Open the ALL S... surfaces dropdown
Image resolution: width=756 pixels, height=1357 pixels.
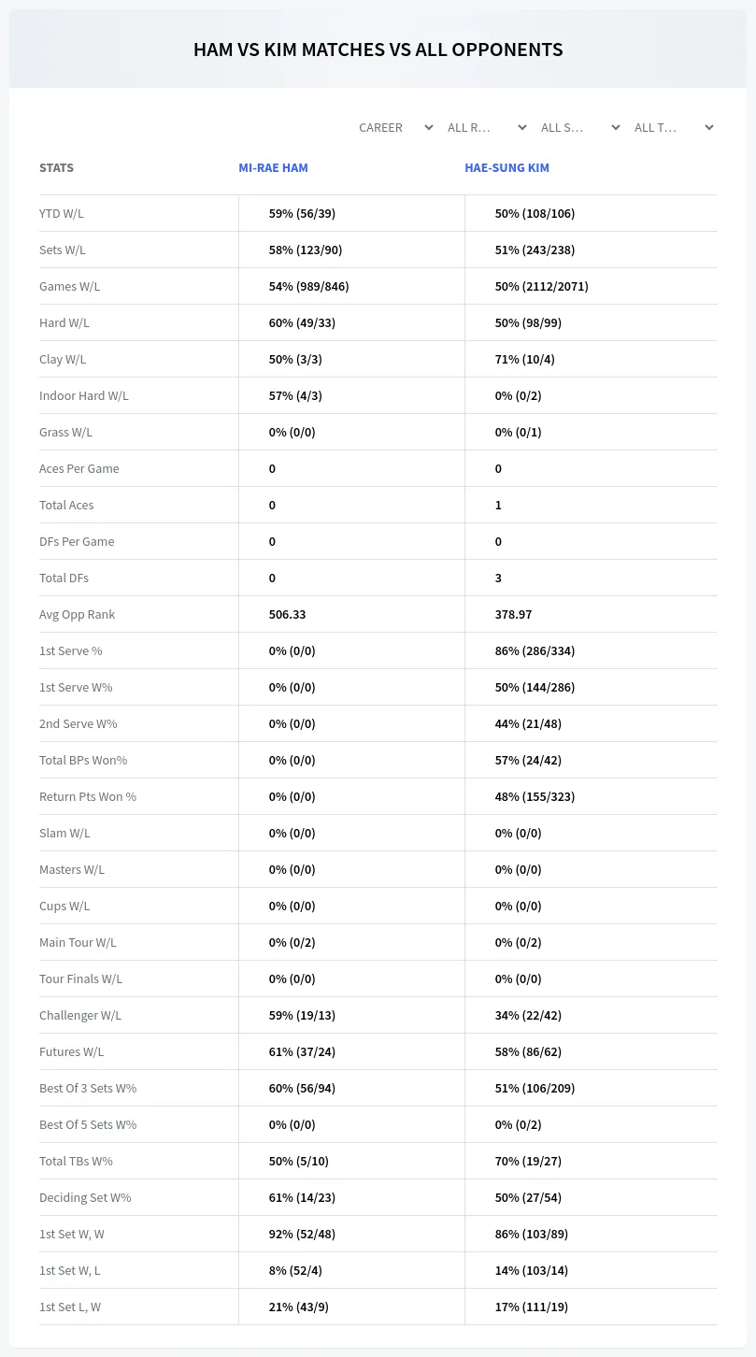coord(580,127)
